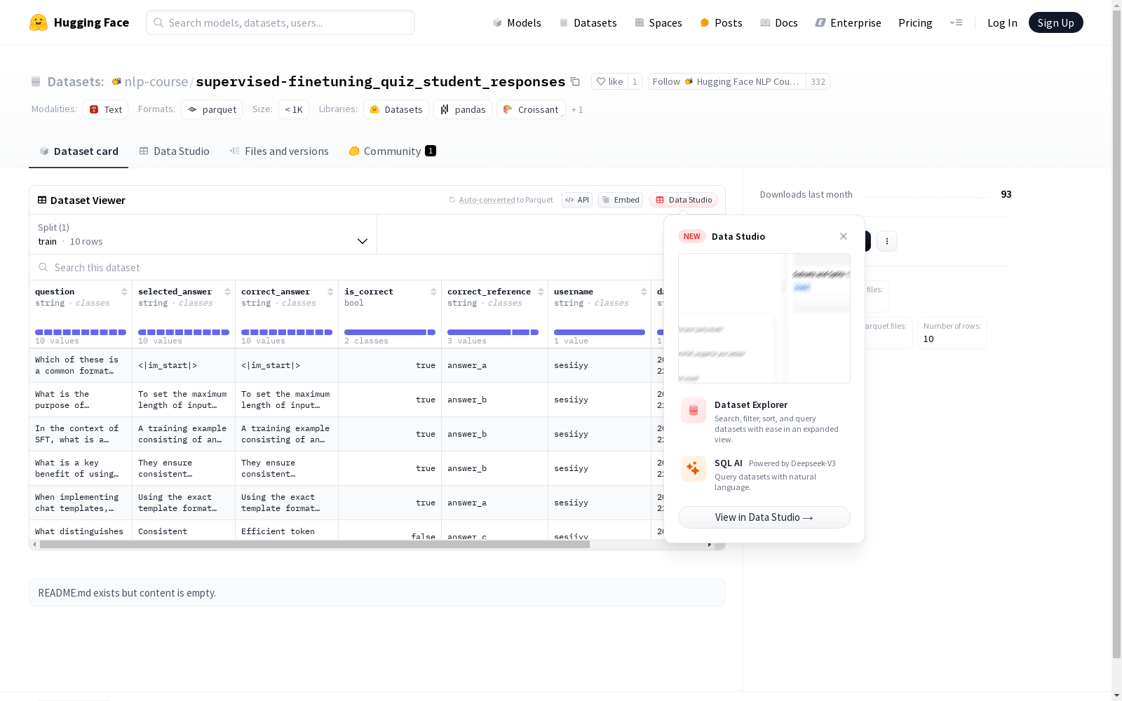The width and height of the screenshot is (1122, 701).
Task: Click the SQL AI sparkle icon
Action: (x=694, y=469)
